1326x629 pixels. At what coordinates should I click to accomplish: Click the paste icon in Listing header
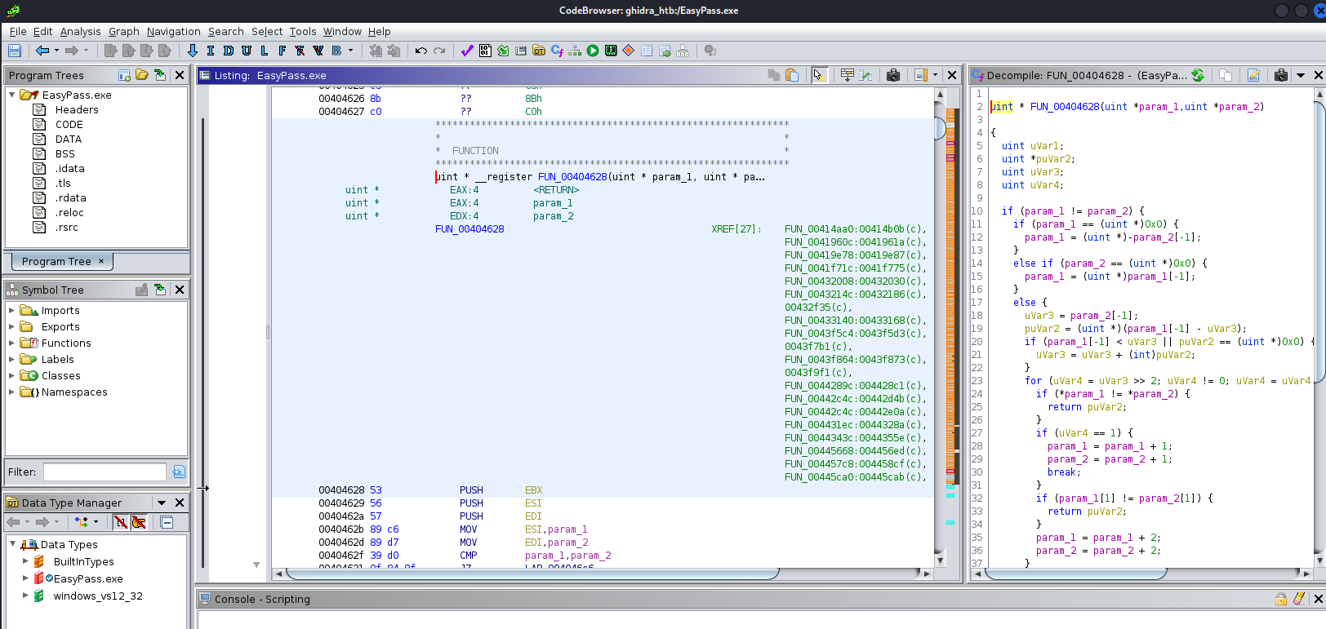(x=792, y=75)
